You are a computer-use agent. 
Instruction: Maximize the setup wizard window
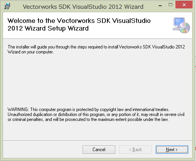coord(171,5)
